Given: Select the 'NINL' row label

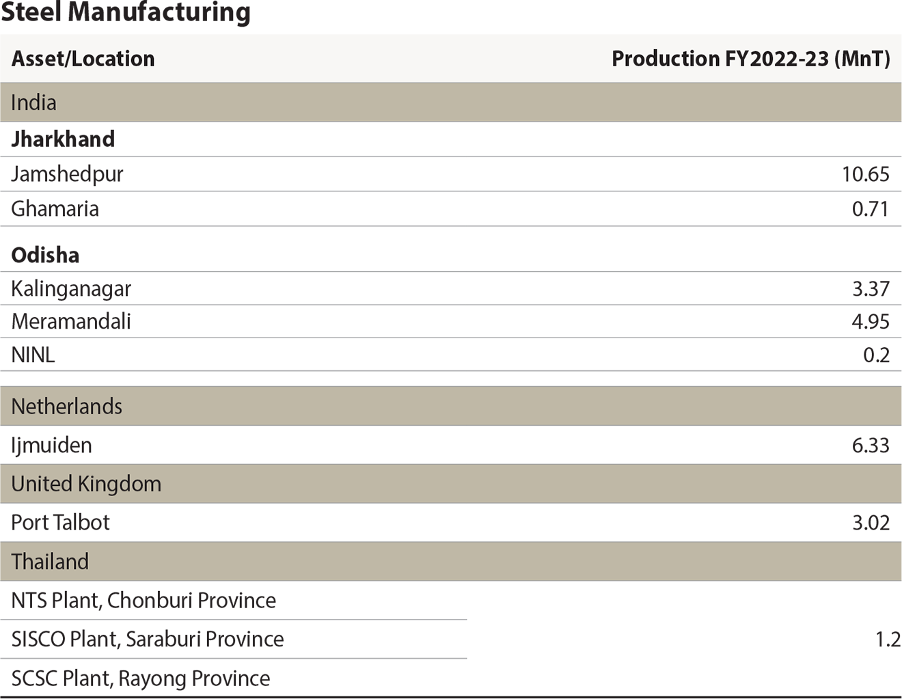Looking at the screenshot, I should (33, 355).
